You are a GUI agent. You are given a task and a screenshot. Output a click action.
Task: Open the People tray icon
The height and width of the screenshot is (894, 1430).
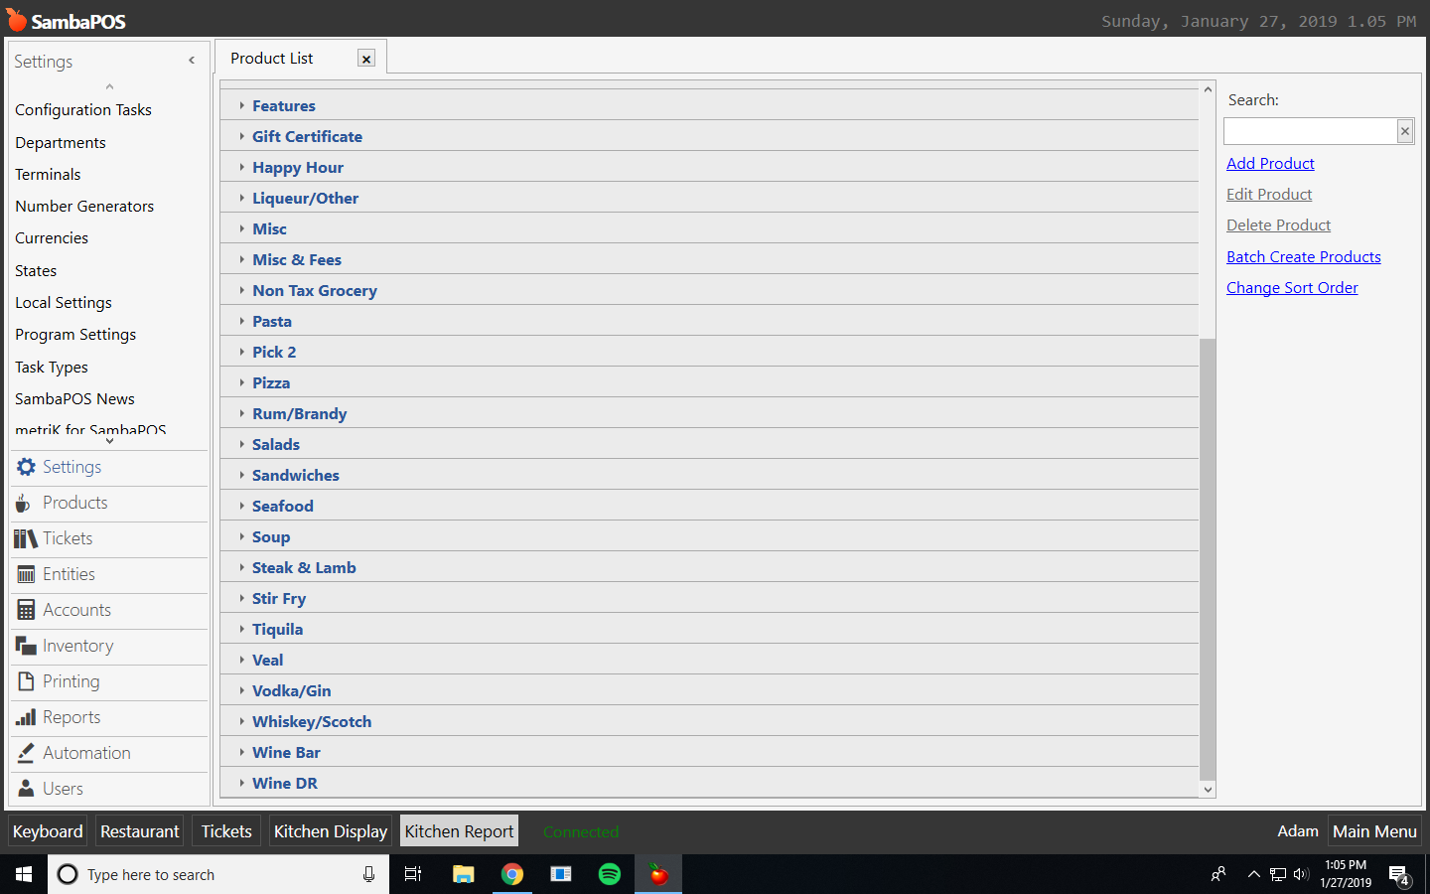1218,874
